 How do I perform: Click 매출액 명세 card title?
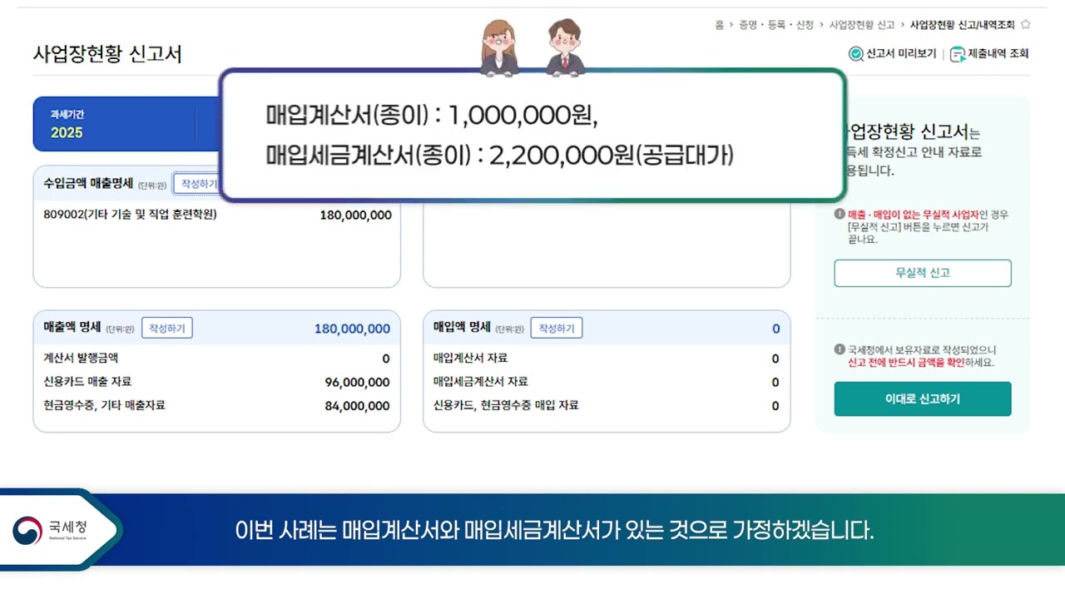point(72,327)
